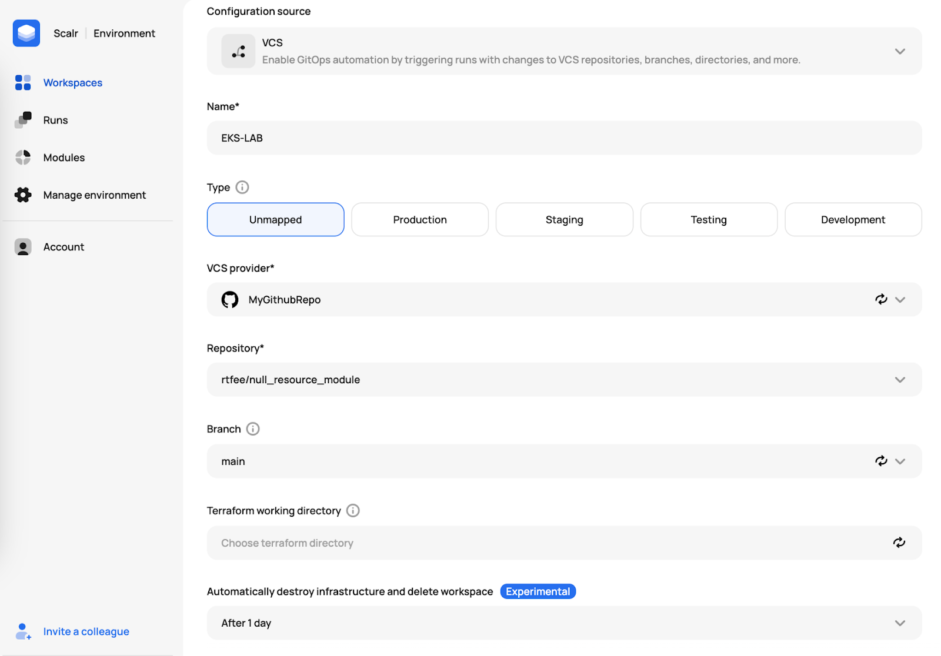This screenshot has width=941, height=656.
Task: Click the Invite a colleague person icon
Action: pyautogui.click(x=23, y=632)
